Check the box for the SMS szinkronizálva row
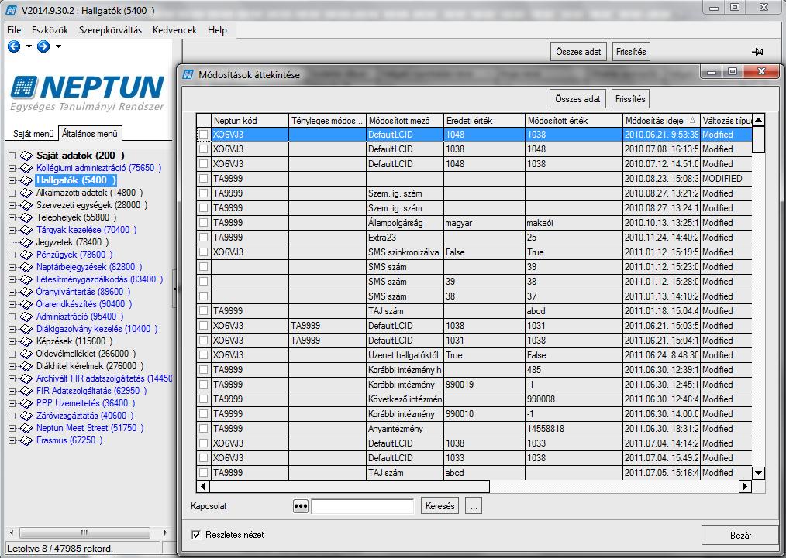Viewport: 786px width, 558px height. click(203, 252)
